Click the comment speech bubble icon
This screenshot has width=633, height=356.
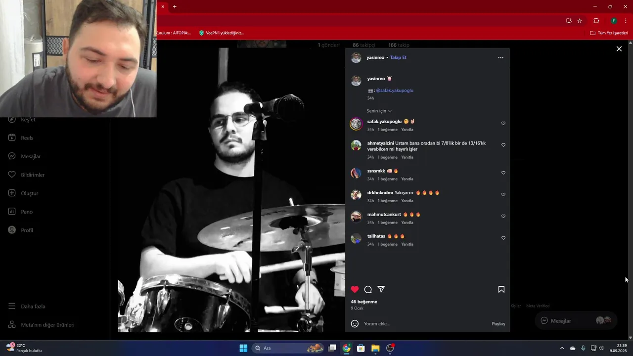[368, 289]
